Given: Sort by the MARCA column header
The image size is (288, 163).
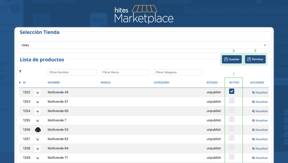Looking at the screenshot, I should (x=105, y=83).
